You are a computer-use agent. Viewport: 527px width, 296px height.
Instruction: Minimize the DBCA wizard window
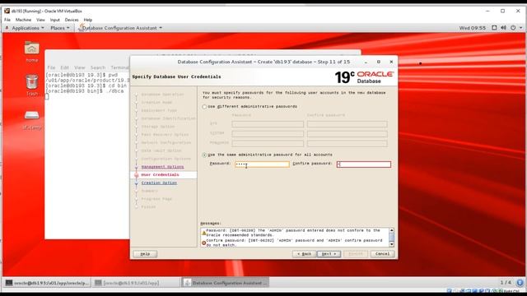366,62
